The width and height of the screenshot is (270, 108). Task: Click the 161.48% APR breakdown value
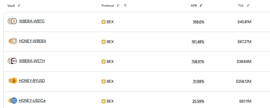click(x=198, y=42)
